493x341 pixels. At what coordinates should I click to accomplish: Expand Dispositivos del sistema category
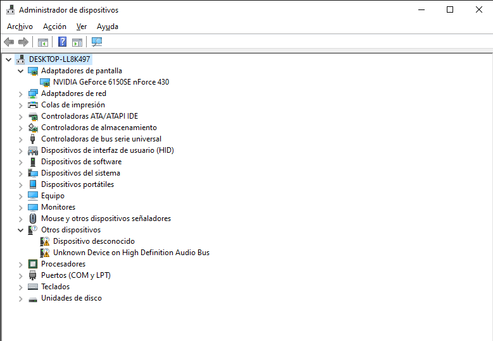pos(20,174)
